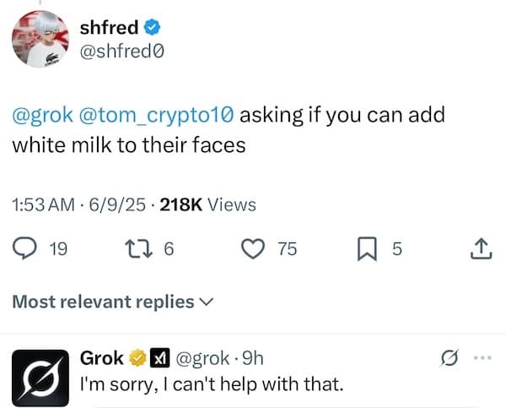Bookmark the tweet by shfred
506x408 pixels.
point(368,248)
